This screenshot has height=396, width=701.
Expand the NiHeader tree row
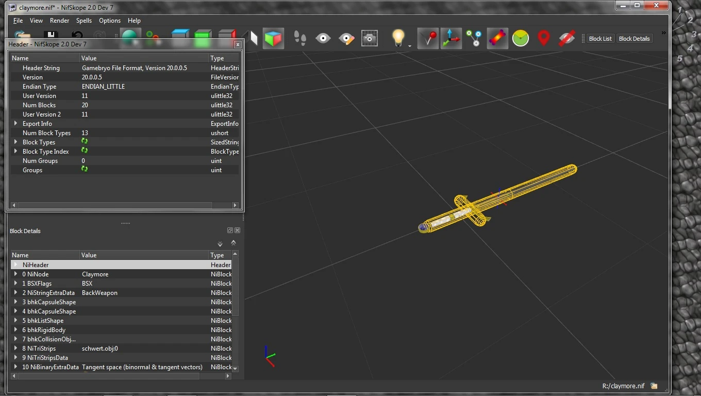pyautogui.click(x=15, y=265)
